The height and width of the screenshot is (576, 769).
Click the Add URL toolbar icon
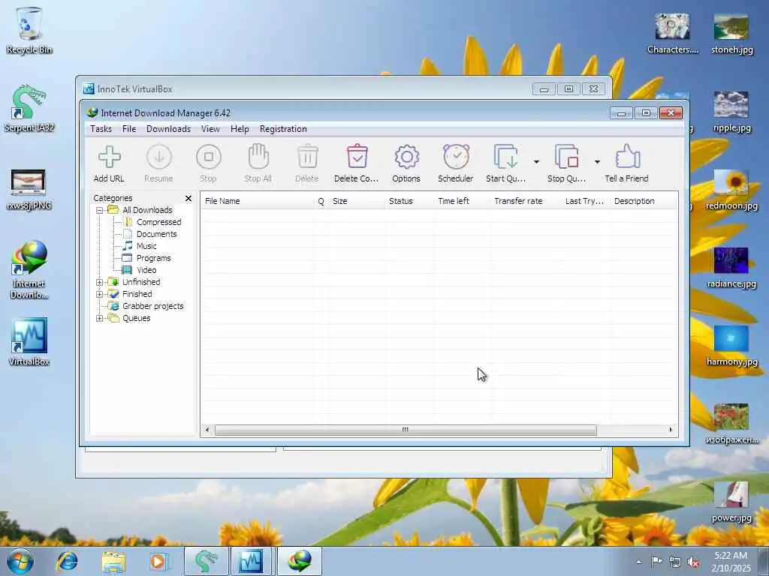point(110,157)
